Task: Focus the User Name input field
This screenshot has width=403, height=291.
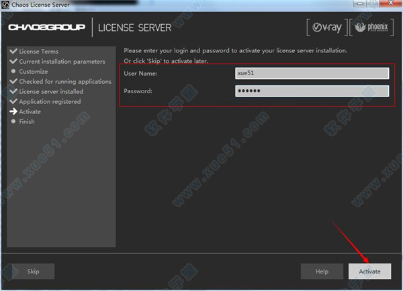Action: coord(312,73)
